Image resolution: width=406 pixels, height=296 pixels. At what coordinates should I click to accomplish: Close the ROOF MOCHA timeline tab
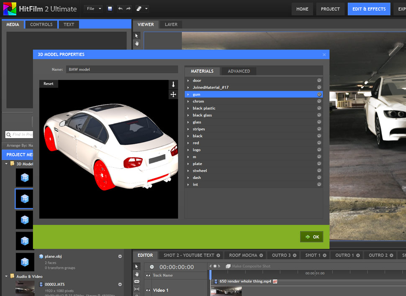point(261,255)
